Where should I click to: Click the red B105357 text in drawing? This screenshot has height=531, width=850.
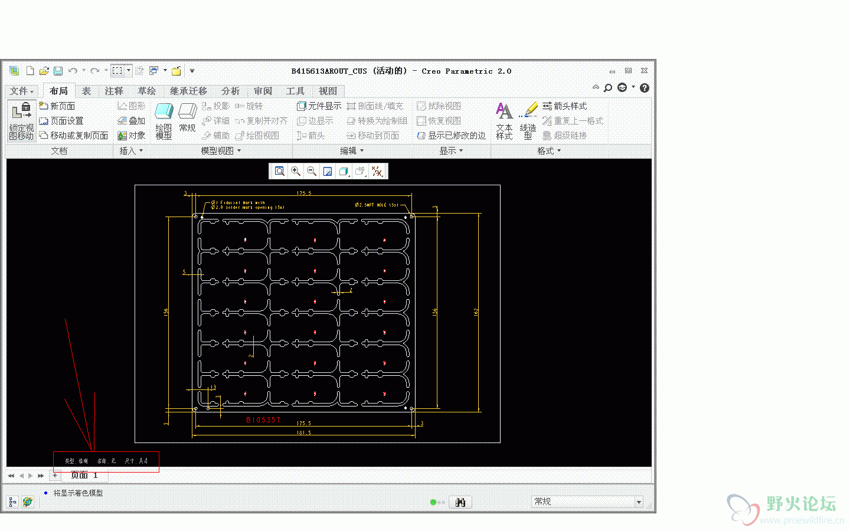(x=263, y=420)
